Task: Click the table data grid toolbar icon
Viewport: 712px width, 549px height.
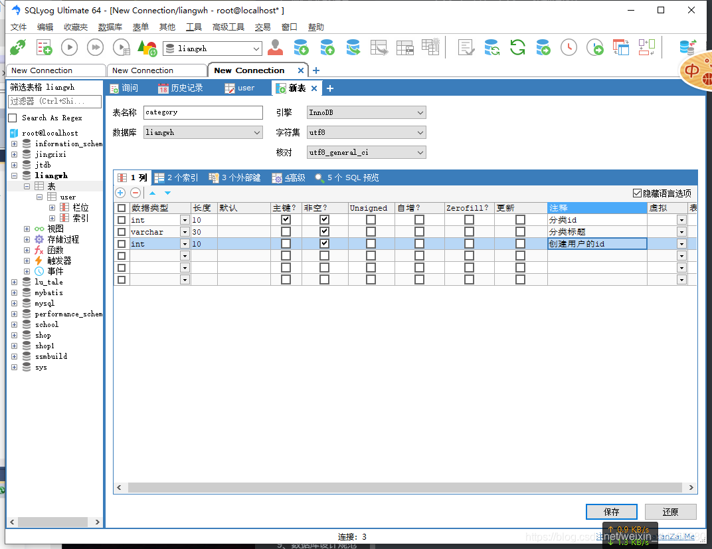Action: (404, 47)
